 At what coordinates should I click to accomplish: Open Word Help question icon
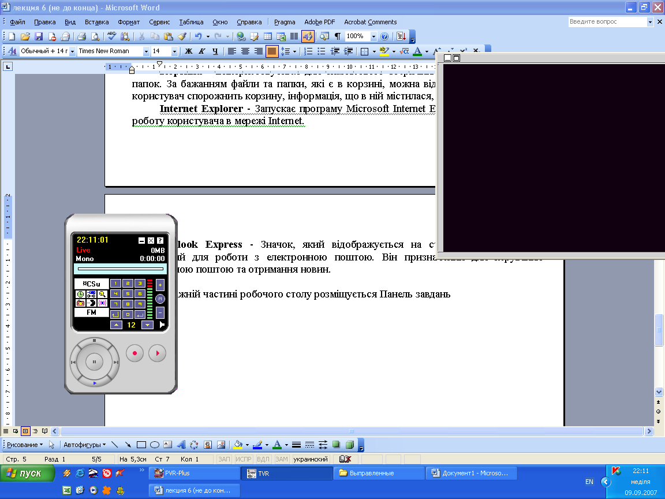[384, 36]
